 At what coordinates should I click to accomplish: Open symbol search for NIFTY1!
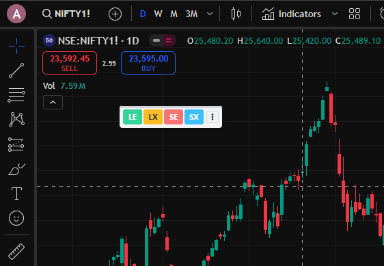tap(66, 14)
